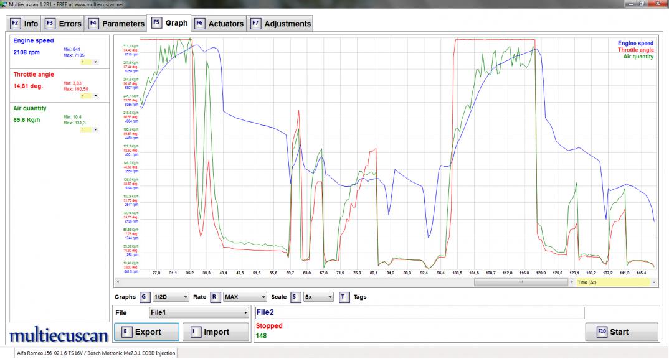Toggle Tags with the T icon
The image size is (669, 359).
pos(344,297)
